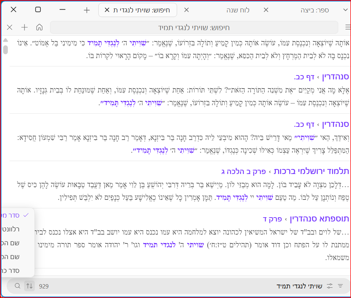The image size is (351, 298).
Task: Switch to the 'ספר: ביצה' tab
Action: [x=315, y=10]
